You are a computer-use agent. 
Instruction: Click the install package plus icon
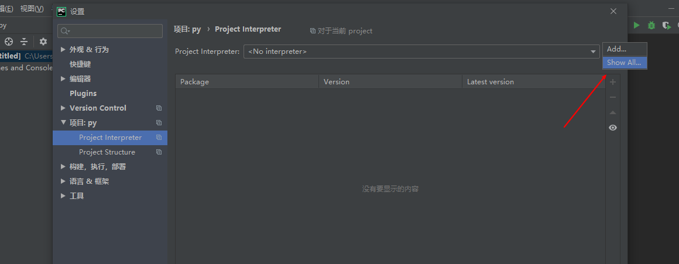613,82
